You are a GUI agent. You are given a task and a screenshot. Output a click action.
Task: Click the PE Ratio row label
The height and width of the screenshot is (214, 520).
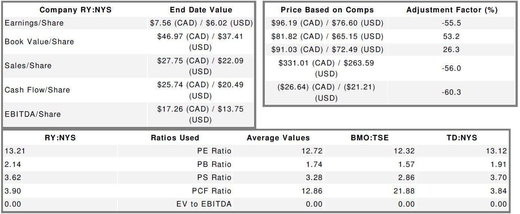click(x=215, y=151)
